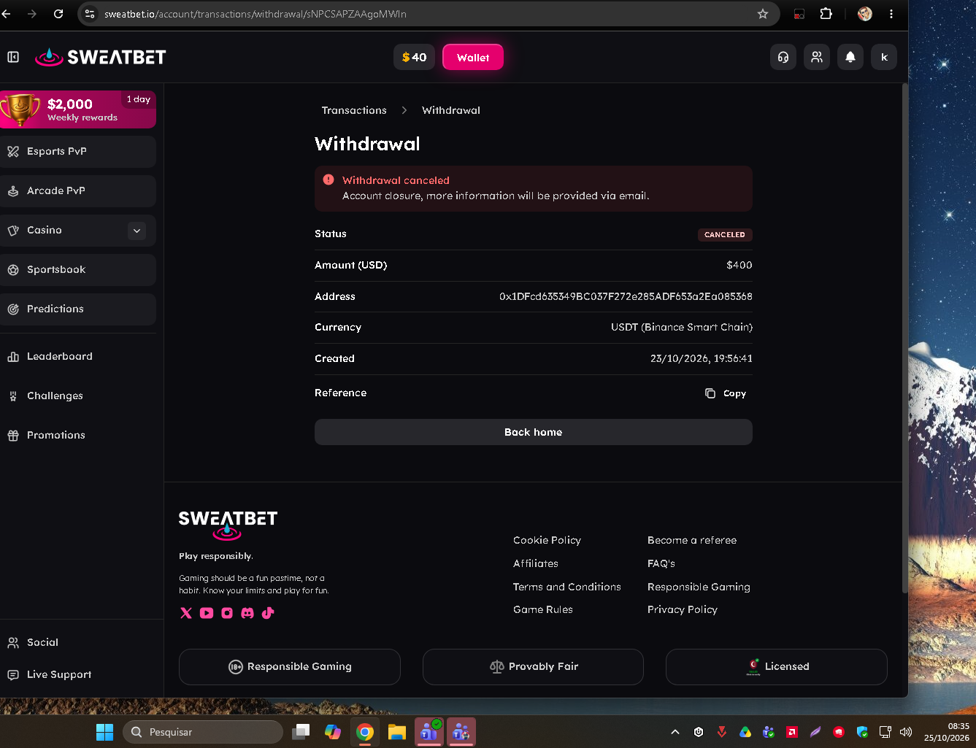Click the Back home button

point(534,432)
